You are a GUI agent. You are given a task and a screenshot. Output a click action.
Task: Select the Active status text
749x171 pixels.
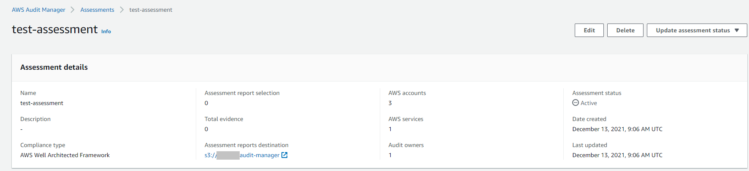click(x=589, y=103)
